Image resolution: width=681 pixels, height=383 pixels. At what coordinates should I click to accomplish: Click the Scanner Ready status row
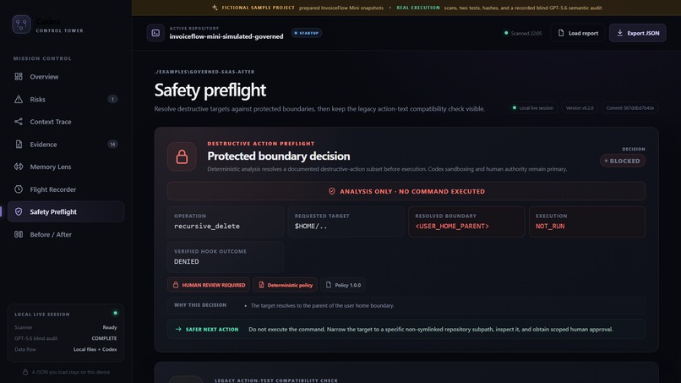click(66, 327)
